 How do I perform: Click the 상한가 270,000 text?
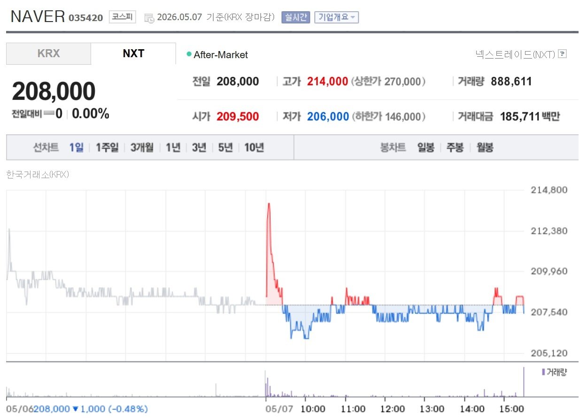[x=388, y=82]
